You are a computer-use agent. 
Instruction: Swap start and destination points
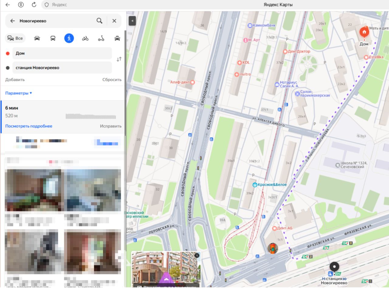coord(119,59)
